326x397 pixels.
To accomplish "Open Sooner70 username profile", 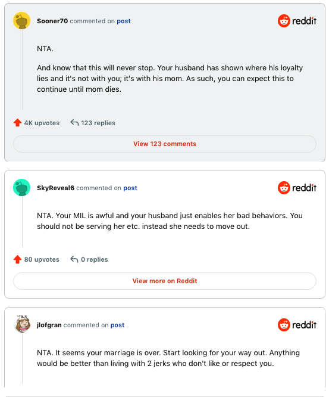I will coord(52,21).
